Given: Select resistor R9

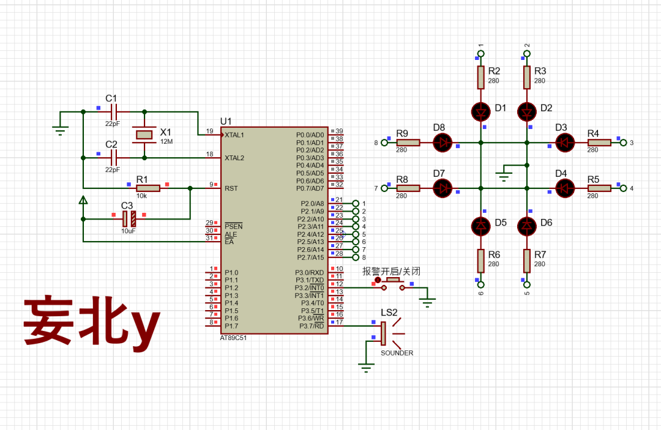Looking at the screenshot, I should coord(408,143).
